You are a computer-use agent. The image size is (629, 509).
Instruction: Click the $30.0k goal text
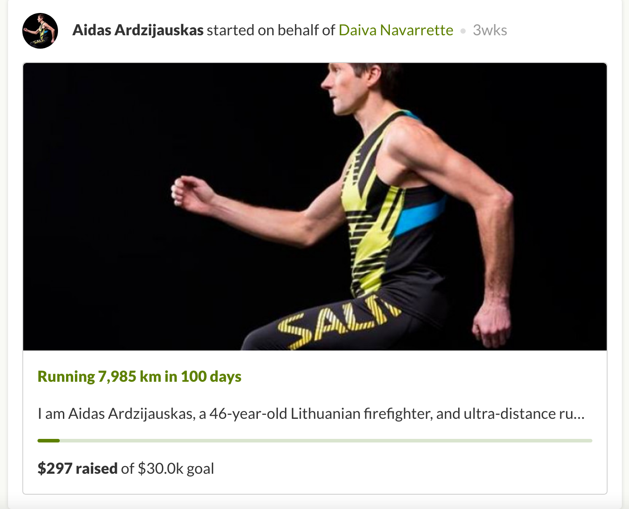pos(176,468)
